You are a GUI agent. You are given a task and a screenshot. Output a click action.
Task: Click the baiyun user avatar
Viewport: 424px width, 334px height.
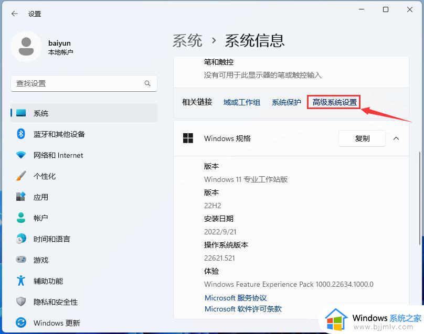click(x=26, y=47)
